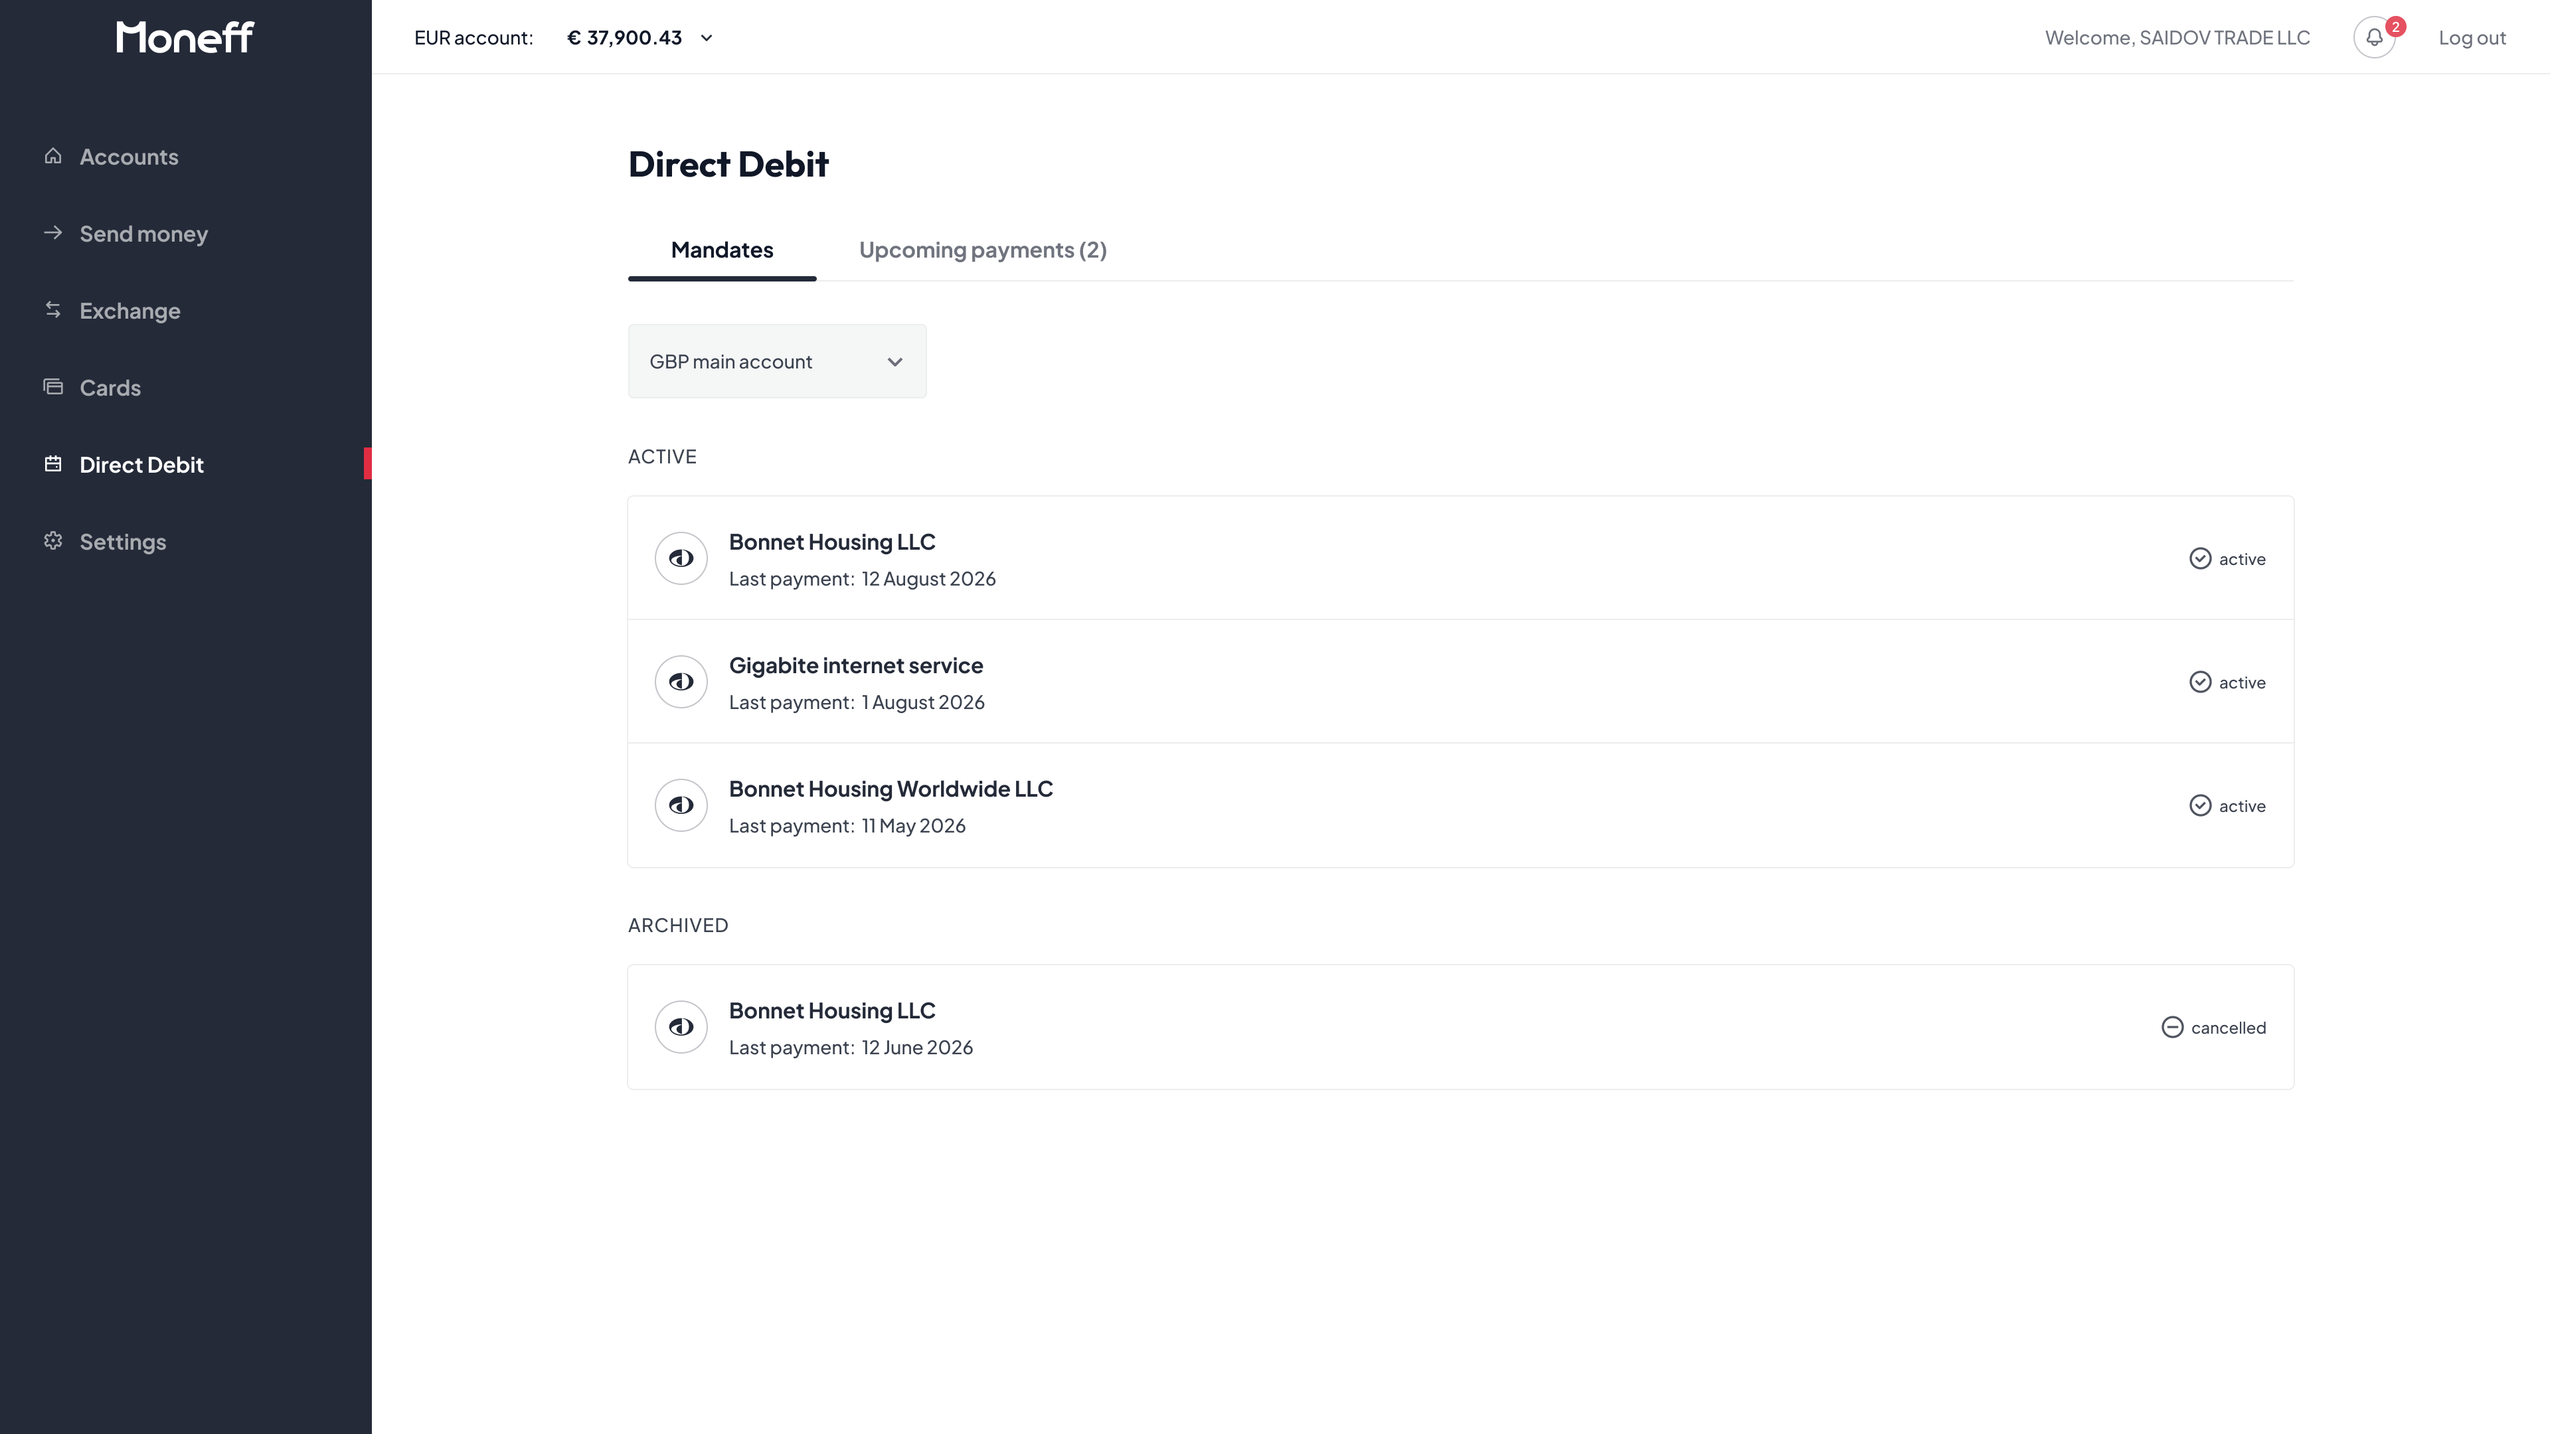Image resolution: width=2550 pixels, height=1434 pixels.
Task: Click active status of first Bonnet Housing LLC
Action: pos(2227,559)
